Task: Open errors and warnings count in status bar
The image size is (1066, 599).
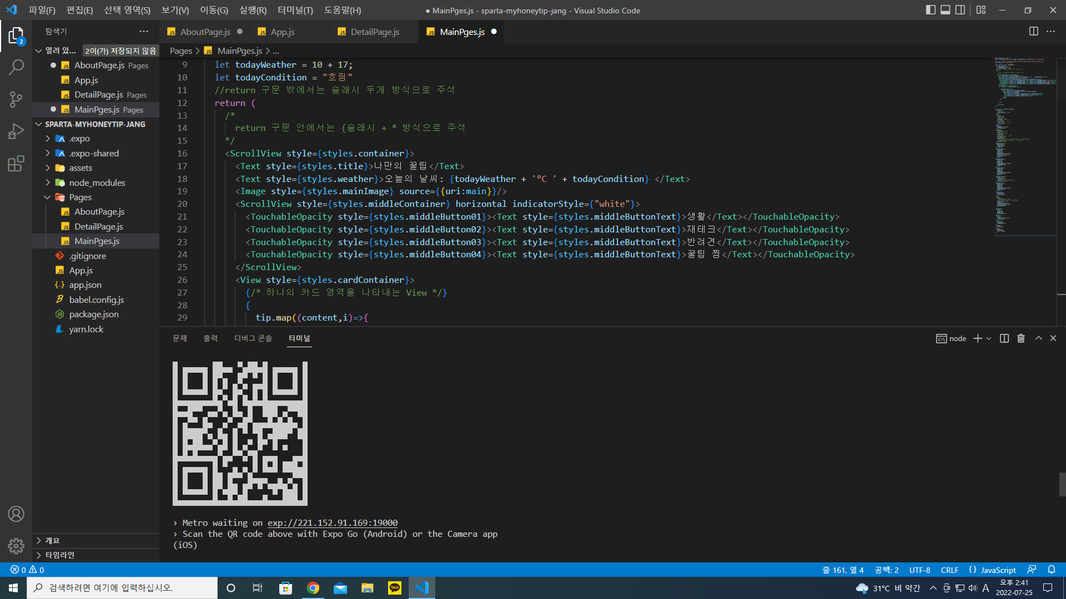Action: click(x=27, y=570)
